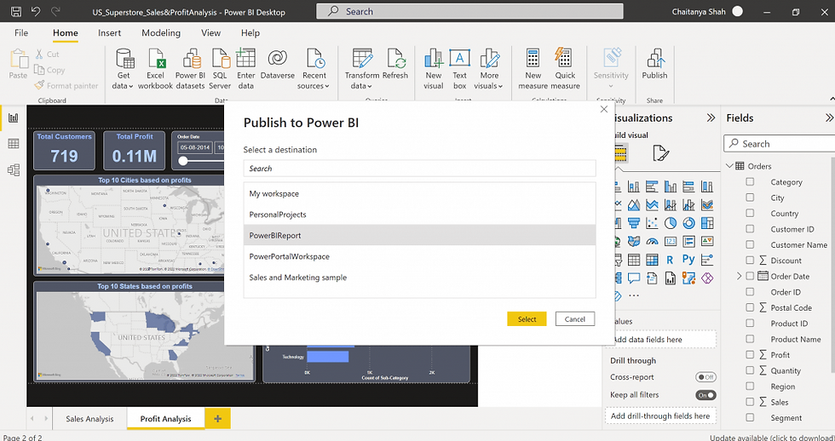Select the Funnel visualization icon

click(x=634, y=223)
